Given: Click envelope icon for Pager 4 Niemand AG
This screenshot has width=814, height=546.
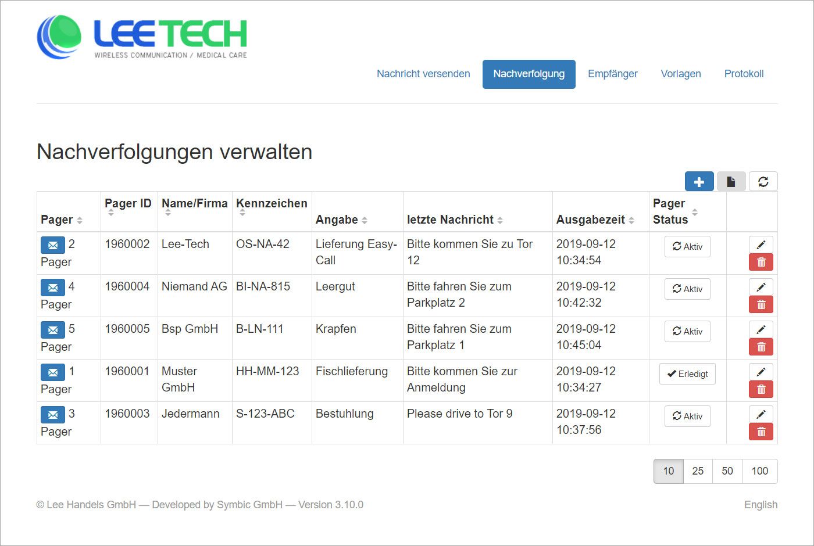Looking at the screenshot, I should (53, 288).
